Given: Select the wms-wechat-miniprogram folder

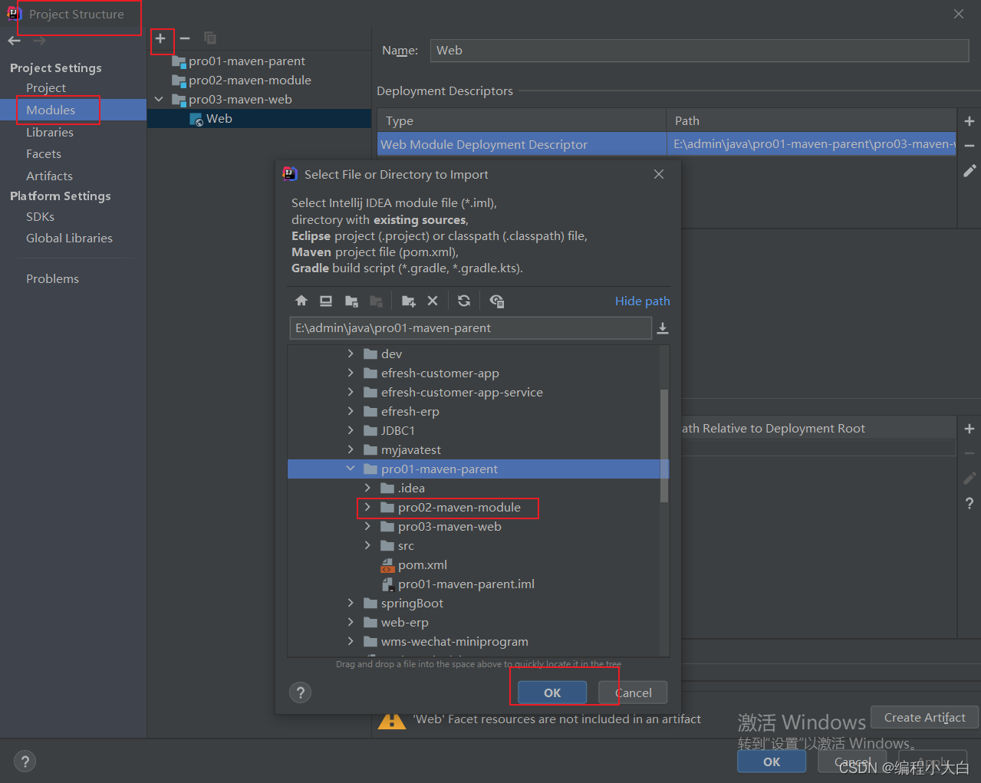Looking at the screenshot, I should tap(455, 641).
